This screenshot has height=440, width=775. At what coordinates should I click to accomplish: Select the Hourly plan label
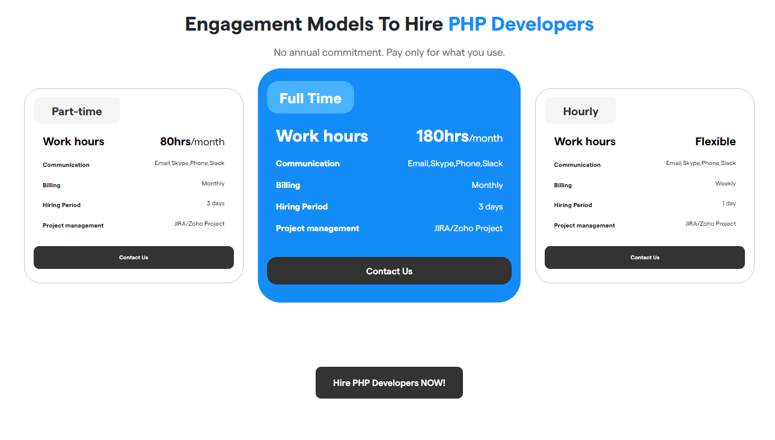pyautogui.click(x=580, y=111)
